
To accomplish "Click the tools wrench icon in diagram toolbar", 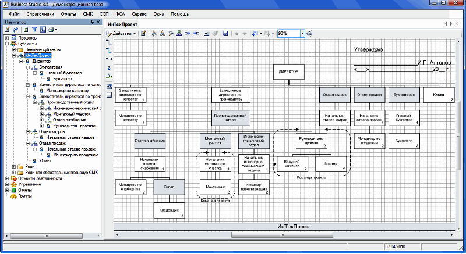I will [x=170, y=34].
